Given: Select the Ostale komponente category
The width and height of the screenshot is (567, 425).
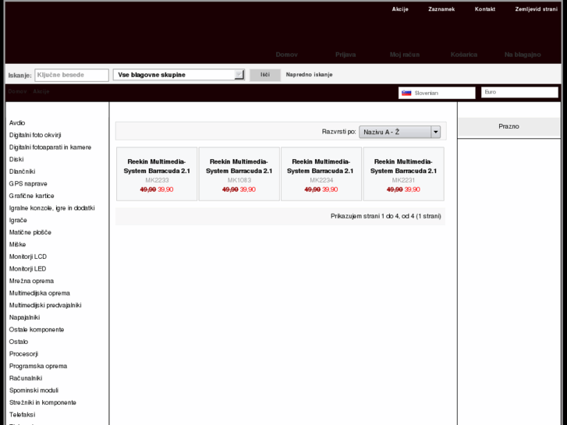Looking at the screenshot, I should [37, 330].
